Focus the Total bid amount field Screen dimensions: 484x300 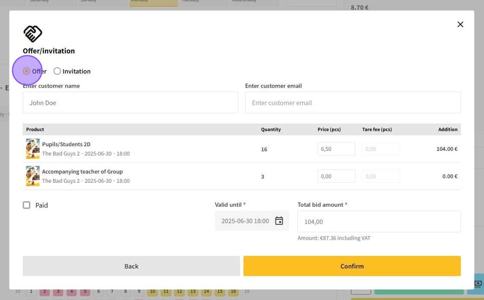379,222
